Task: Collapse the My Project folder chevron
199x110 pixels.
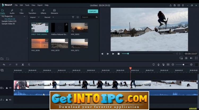Action: tap(24, 16)
